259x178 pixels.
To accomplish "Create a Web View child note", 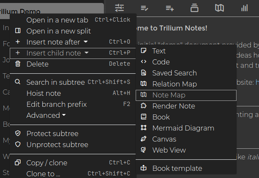I will [186, 150].
